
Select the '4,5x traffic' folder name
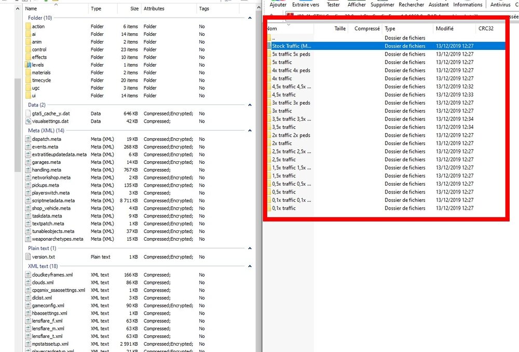284,95
